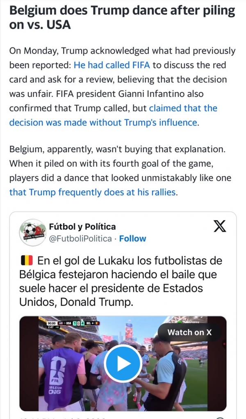Click the USA vs BEL scoreboard overlay
246x419 pixels.
(x=73, y=323)
